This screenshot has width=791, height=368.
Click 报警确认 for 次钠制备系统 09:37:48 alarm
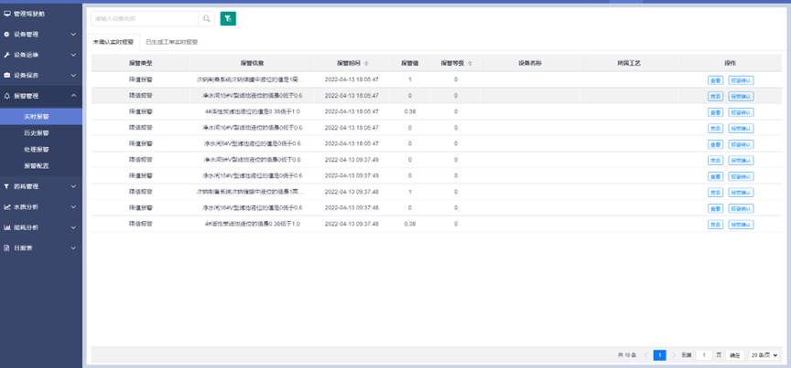pos(741,193)
